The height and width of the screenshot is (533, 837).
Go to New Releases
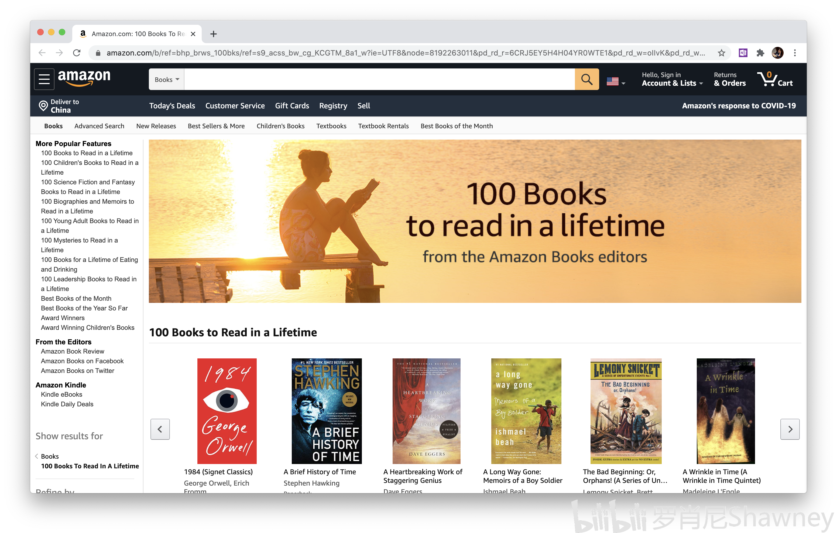click(x=156, y=126)
